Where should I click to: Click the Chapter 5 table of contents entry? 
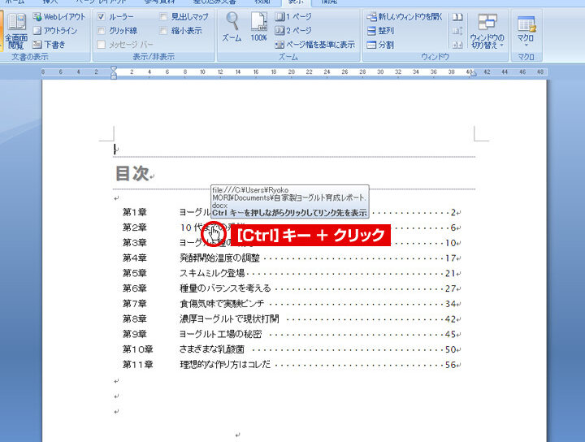(211, 273)
